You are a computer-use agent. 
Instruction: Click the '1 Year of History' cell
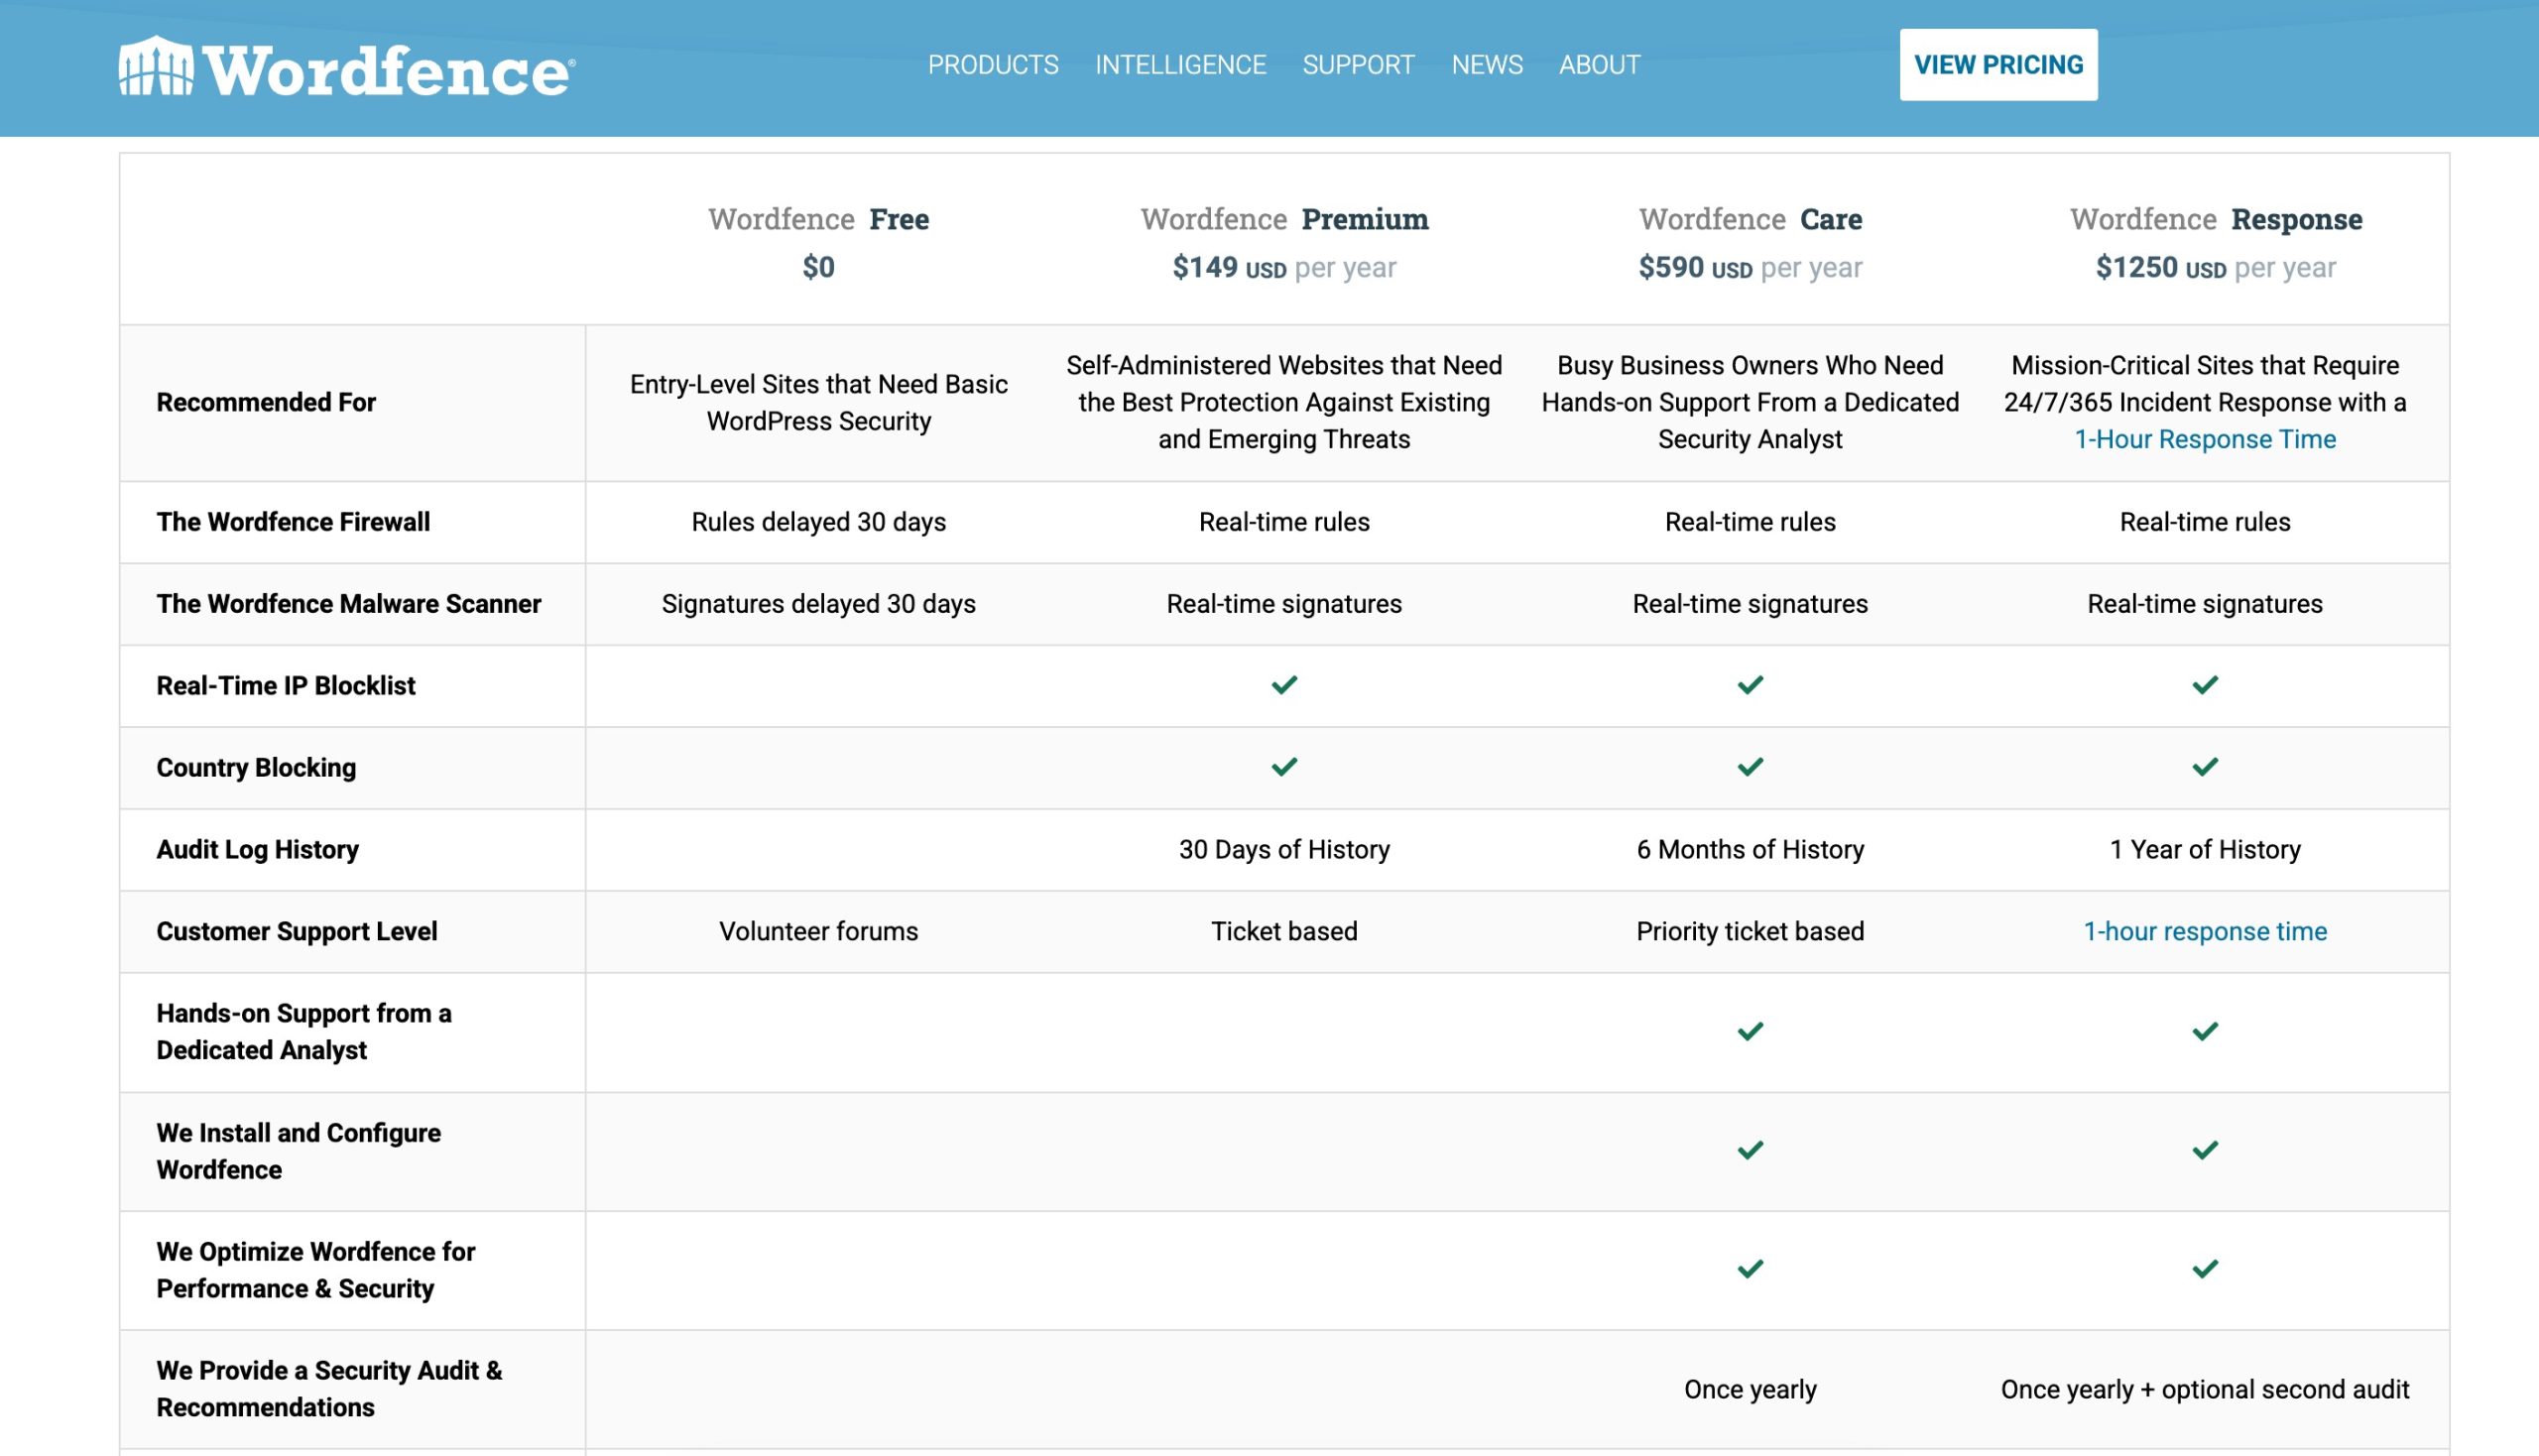pos(2205,850)
